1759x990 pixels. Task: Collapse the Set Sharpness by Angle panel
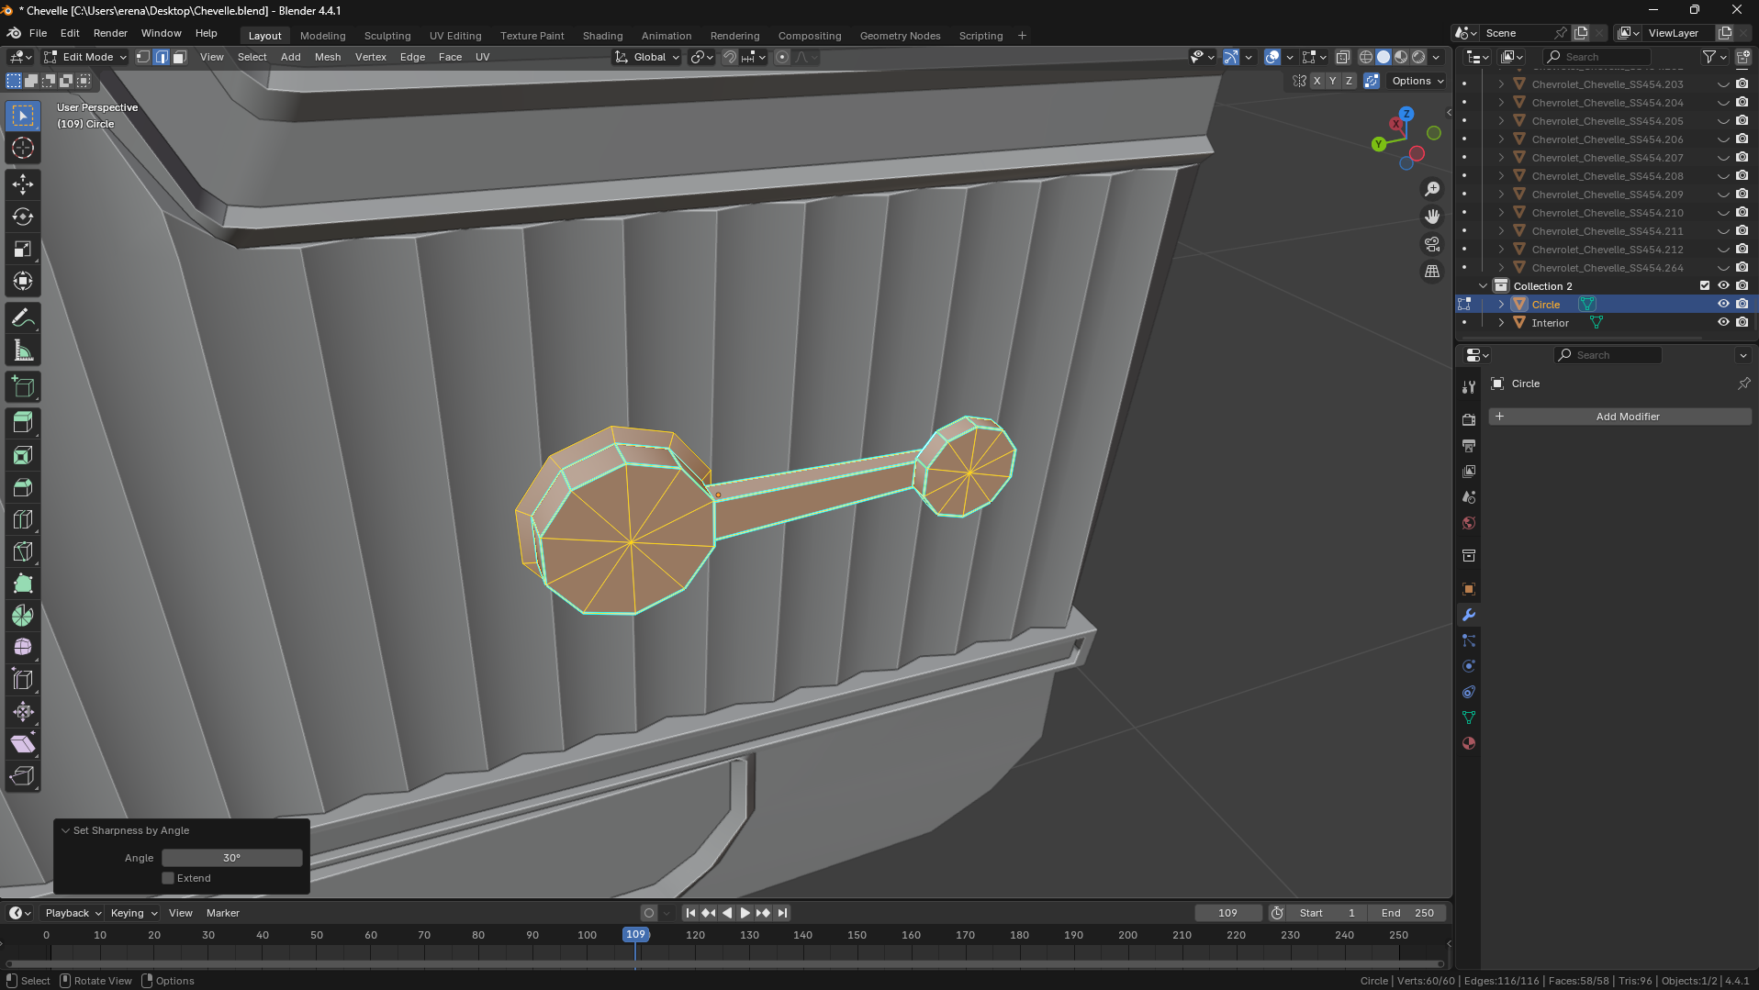point(65,830)
